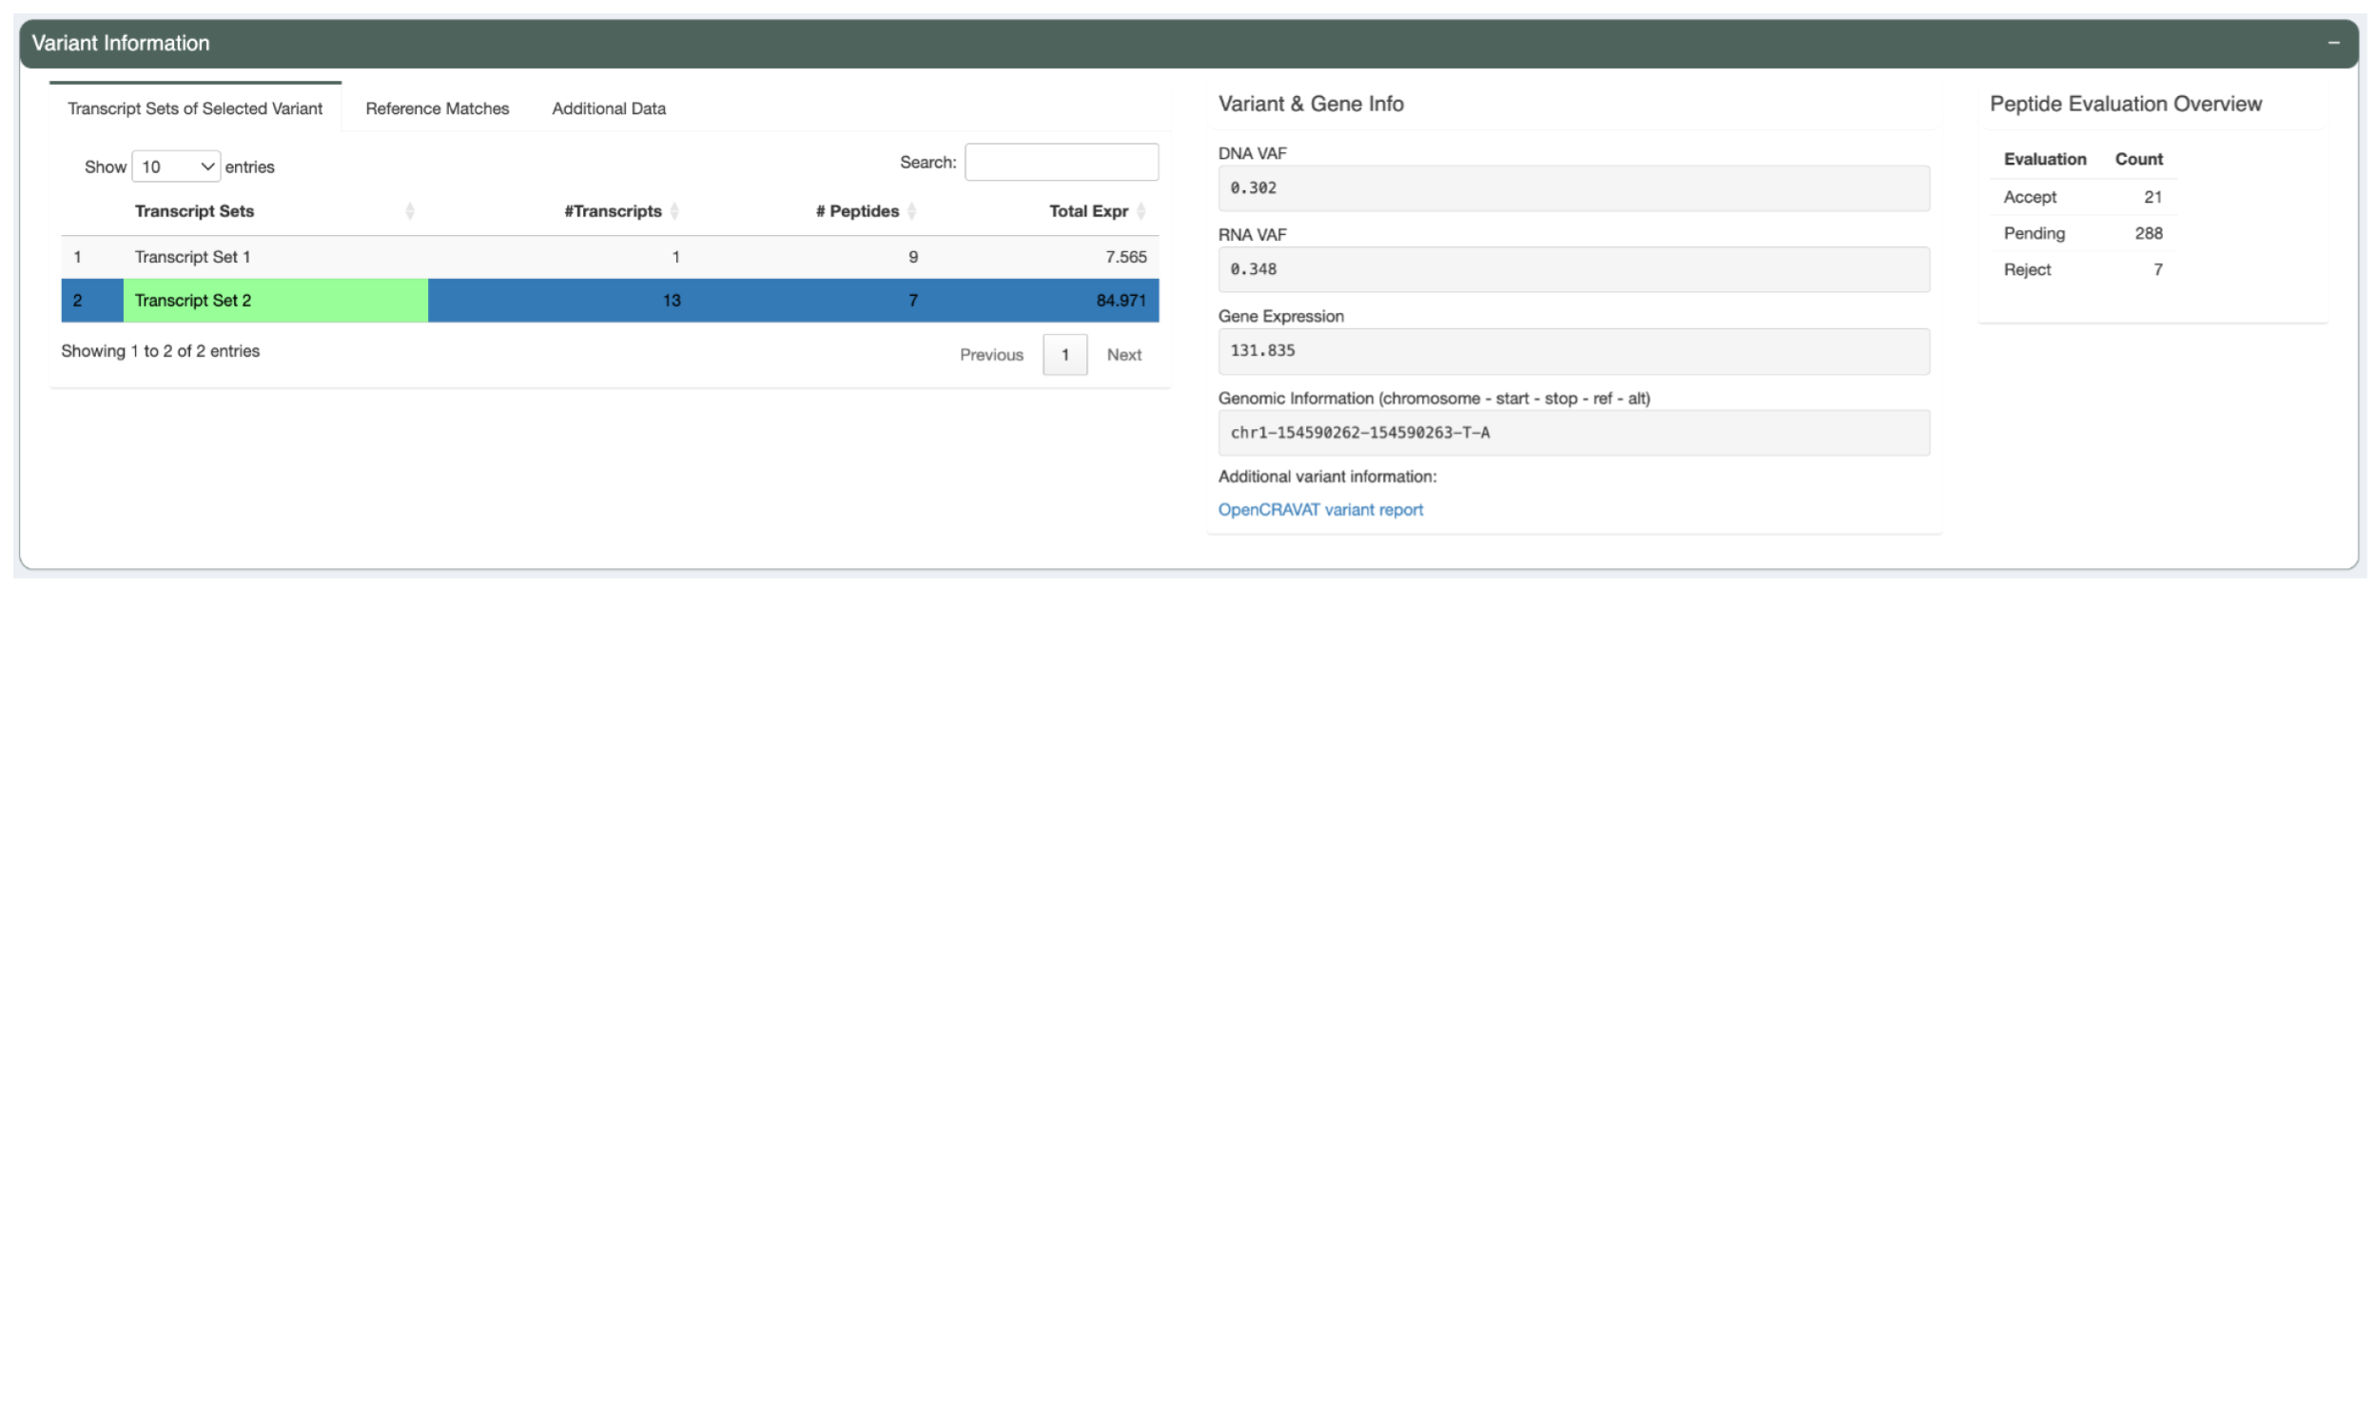Screen dimensions: 2378x1427
Task: Open the OpenCRAVAT variant report
Action: (1320, 509)
